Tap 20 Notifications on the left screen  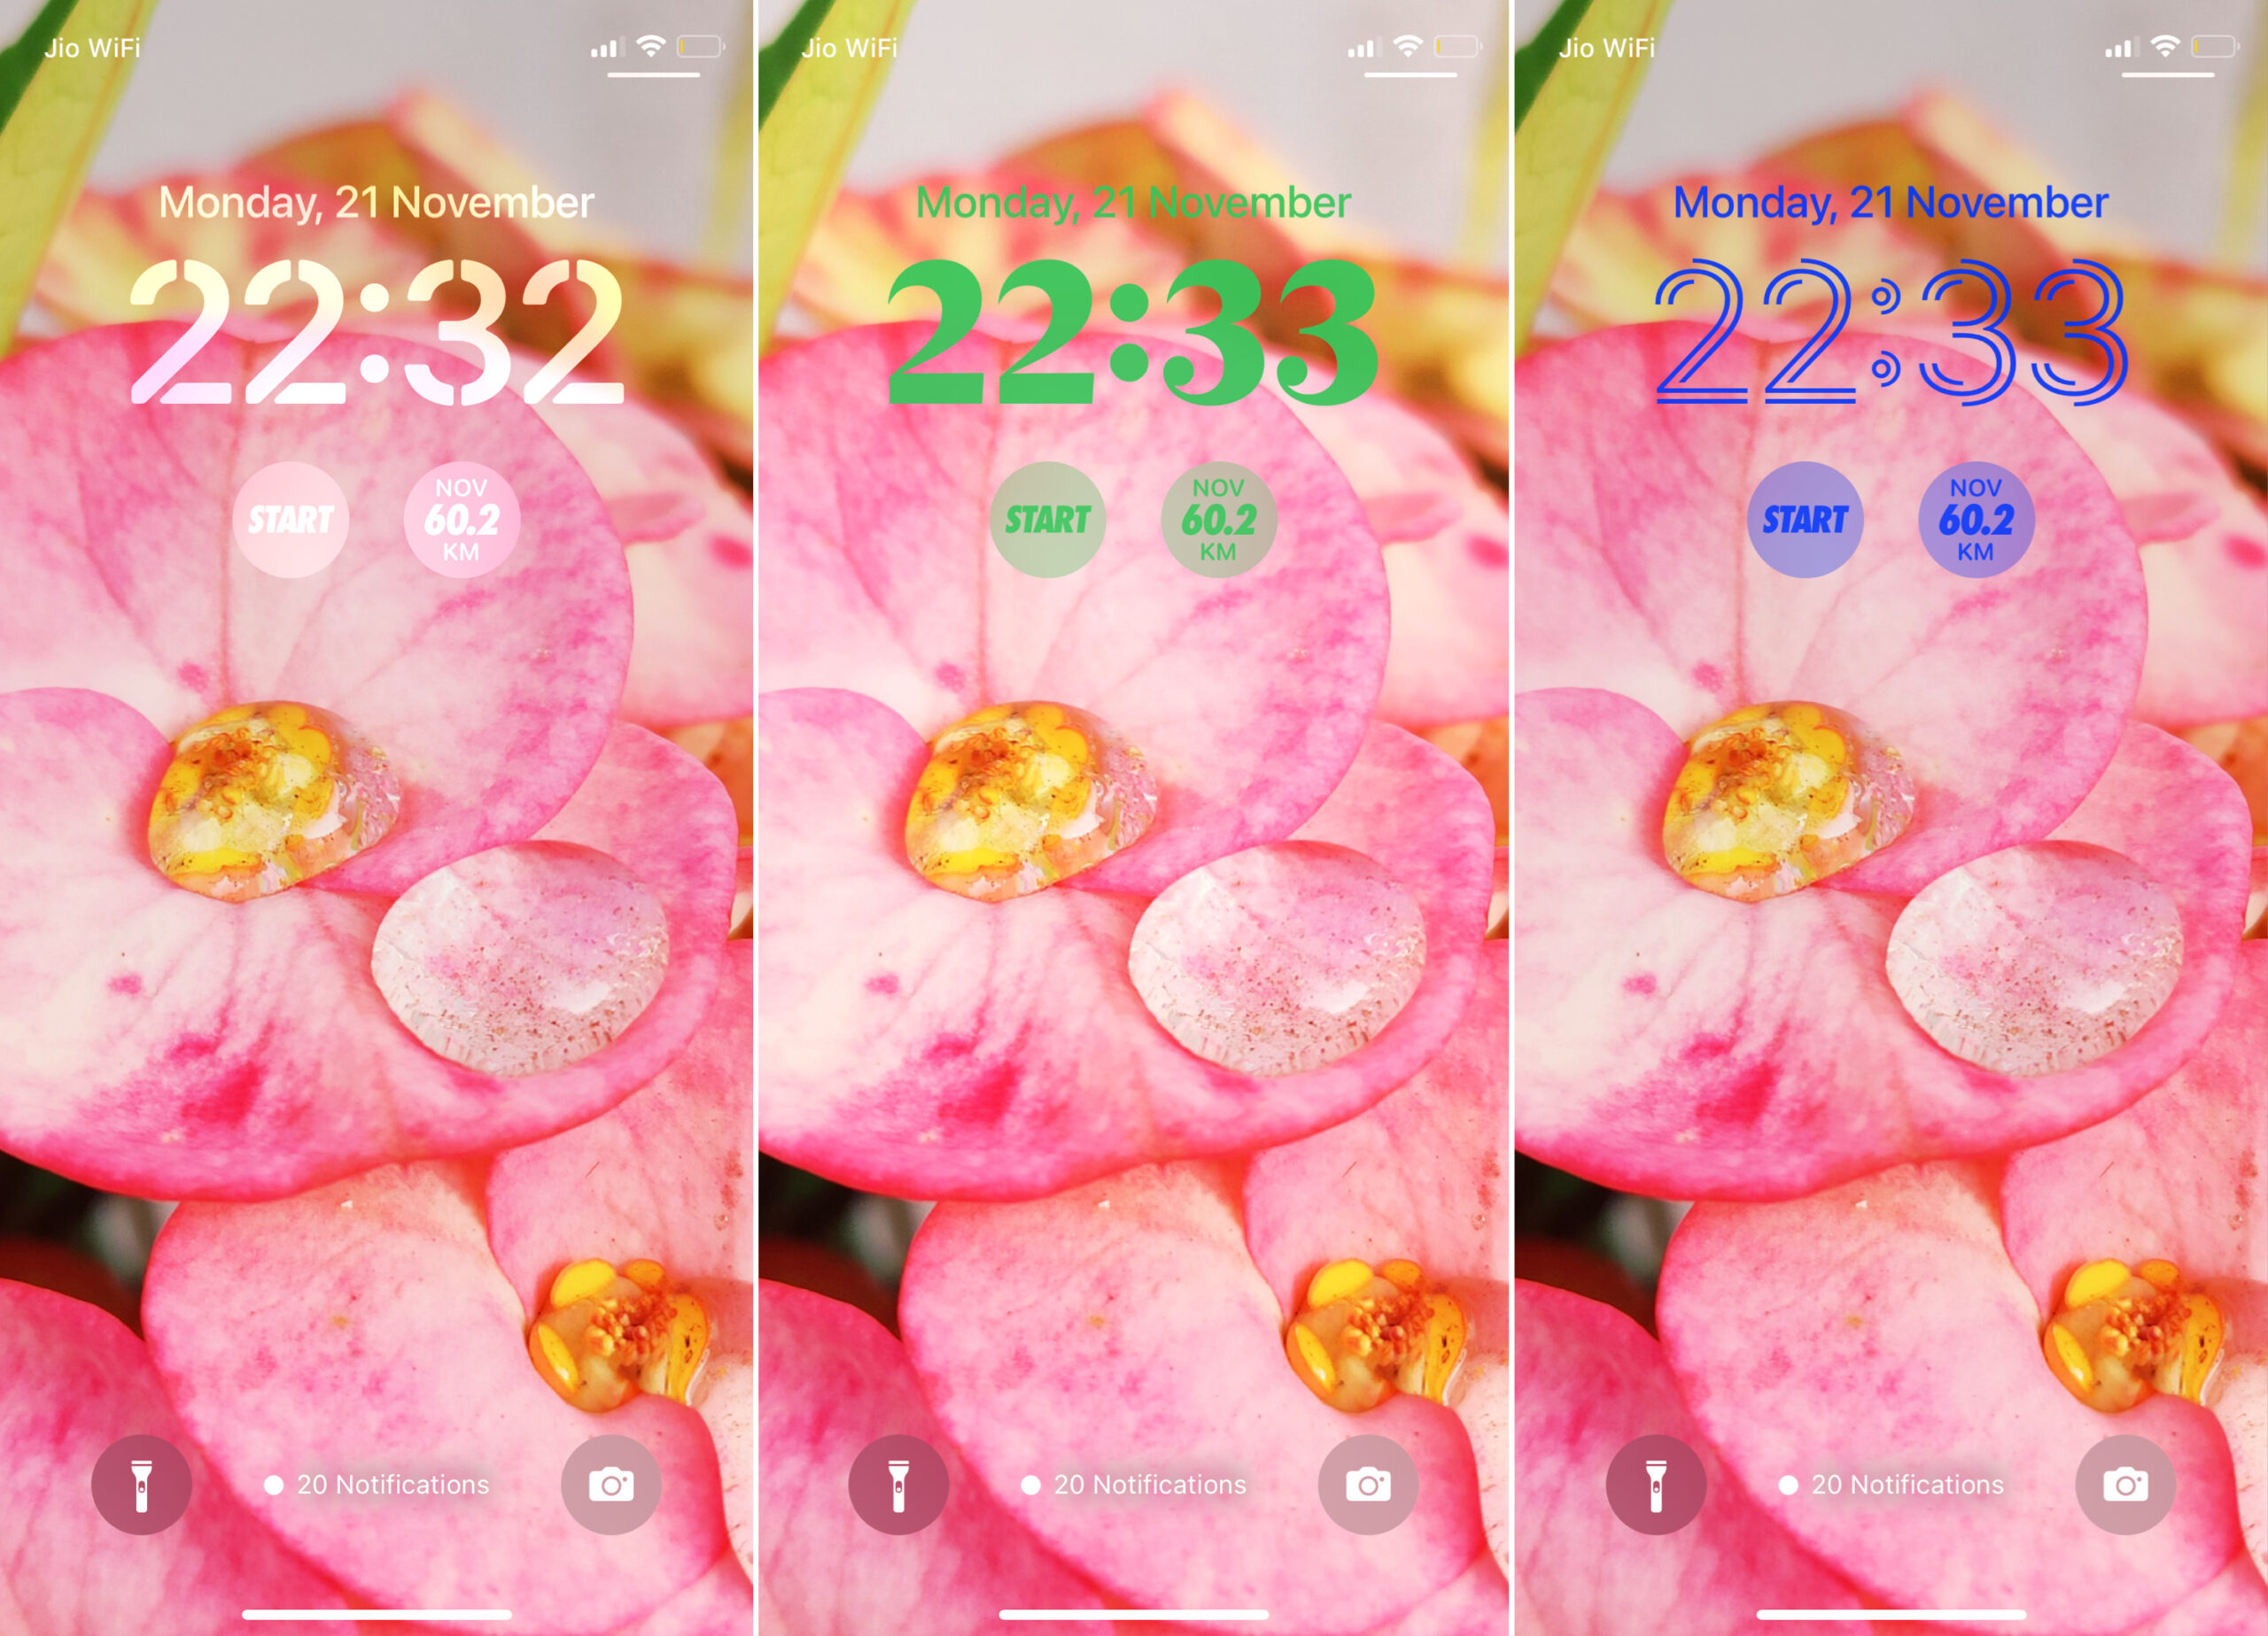[x=378, y=1483]
